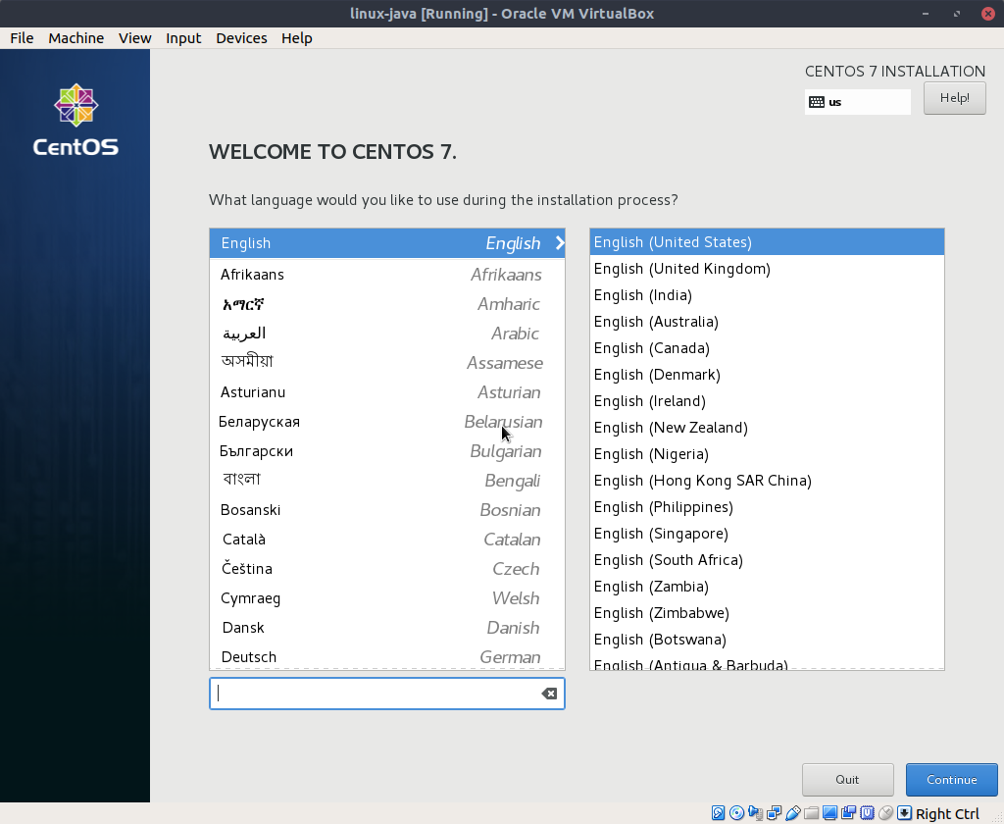Click the Continue button

[951, 779]
